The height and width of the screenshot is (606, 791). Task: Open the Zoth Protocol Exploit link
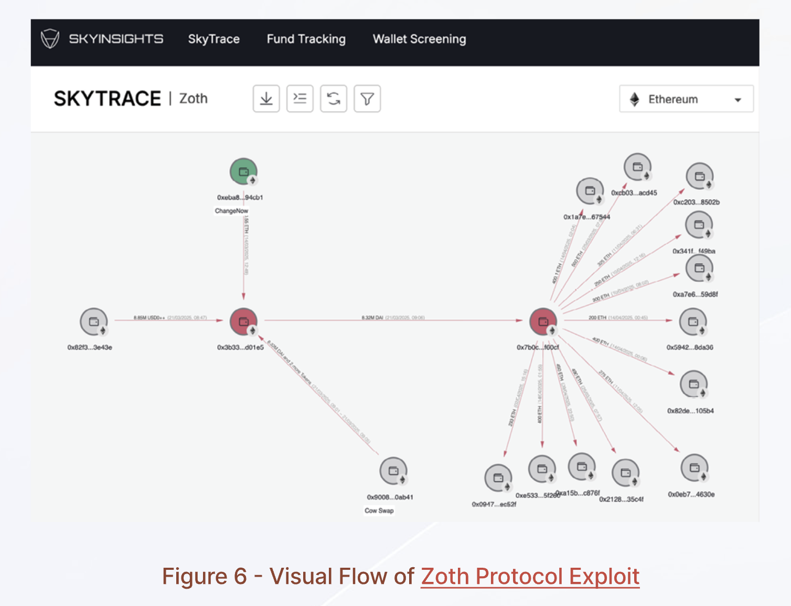pyautogui.click(x=530, y=577)
